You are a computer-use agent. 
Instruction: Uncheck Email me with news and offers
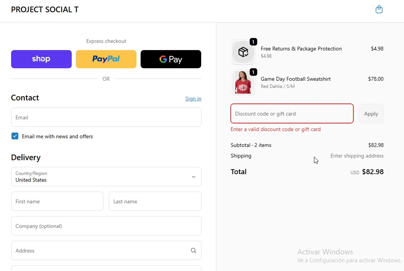pos(15,136)
